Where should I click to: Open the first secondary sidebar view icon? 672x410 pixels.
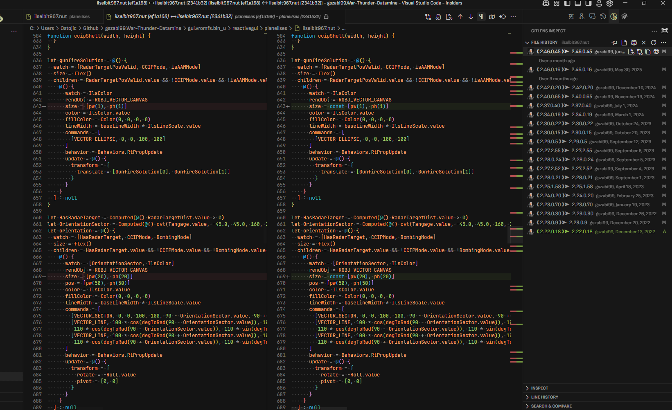[571, 17]
